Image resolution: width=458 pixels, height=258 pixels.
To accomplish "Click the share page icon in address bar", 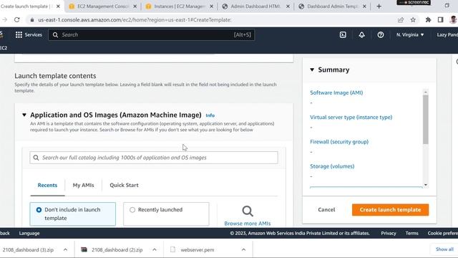I will coord(401,19).
